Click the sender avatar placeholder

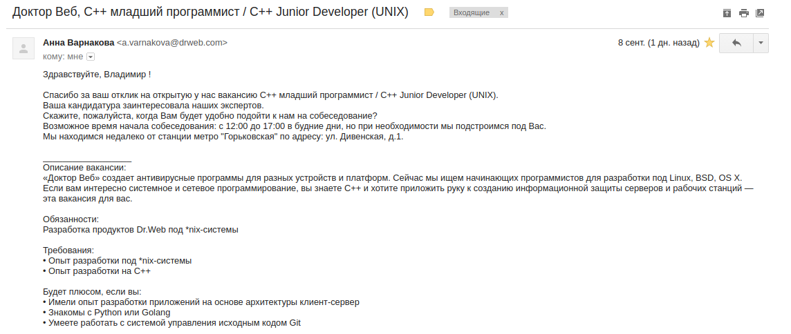point(24,48)
